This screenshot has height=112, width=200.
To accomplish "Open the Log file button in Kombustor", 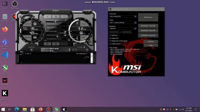I will pos(151,45).
